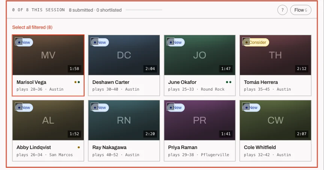Open the MV video thumbnail

tap(48, 55)
